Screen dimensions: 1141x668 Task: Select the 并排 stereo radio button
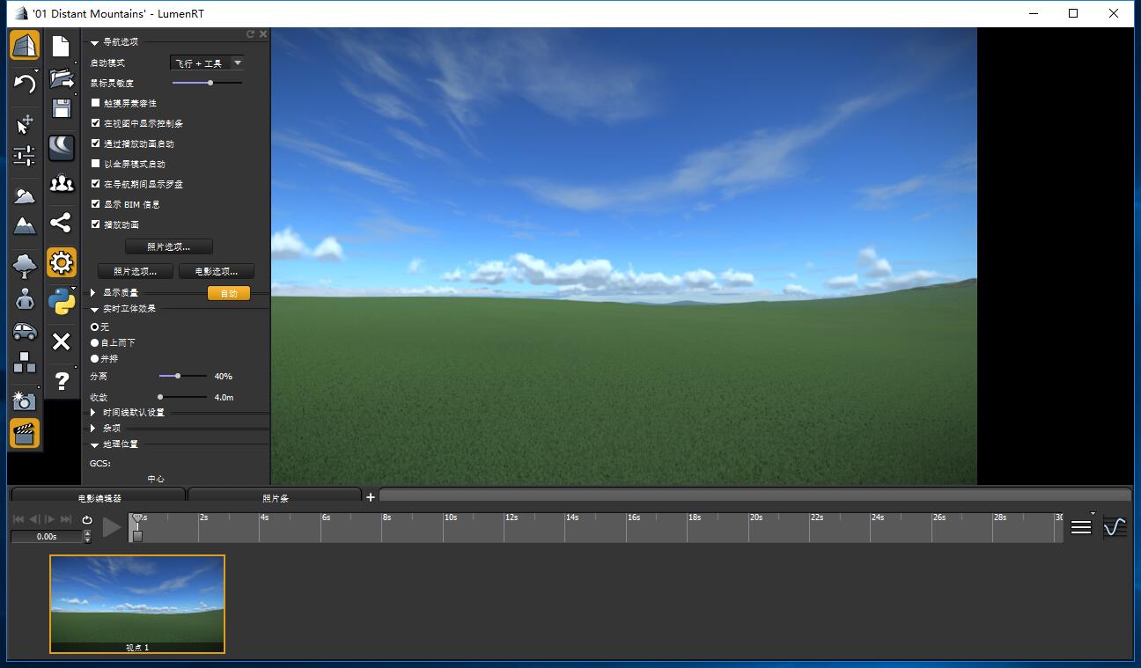(x=94, y=358)
